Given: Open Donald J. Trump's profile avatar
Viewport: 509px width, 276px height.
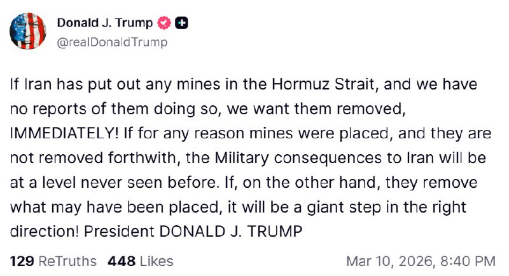Looking at the screenshot, I should point(29,32).
